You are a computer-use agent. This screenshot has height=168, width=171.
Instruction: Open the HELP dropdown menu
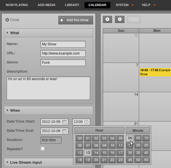point(149,5)
